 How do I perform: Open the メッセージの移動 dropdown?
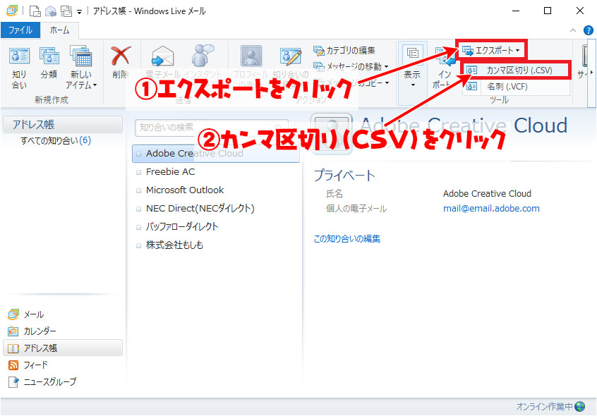pyautogui.click(x=351, y=66)
